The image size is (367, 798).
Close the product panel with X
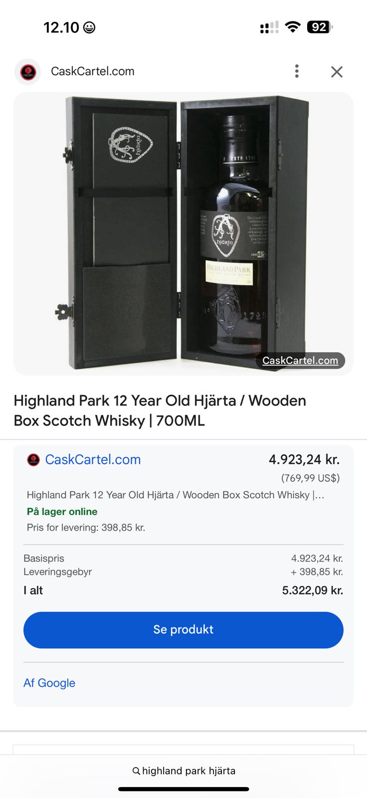[337, 72]
